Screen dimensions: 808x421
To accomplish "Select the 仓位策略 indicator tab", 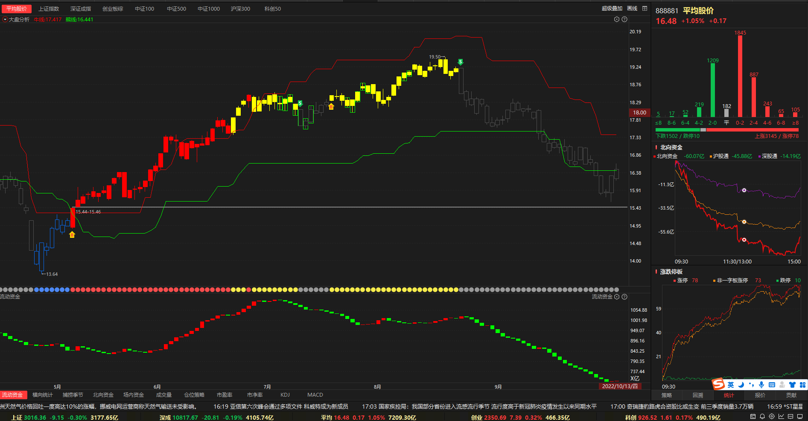I will pyautogui.click(x=194, y=395).
